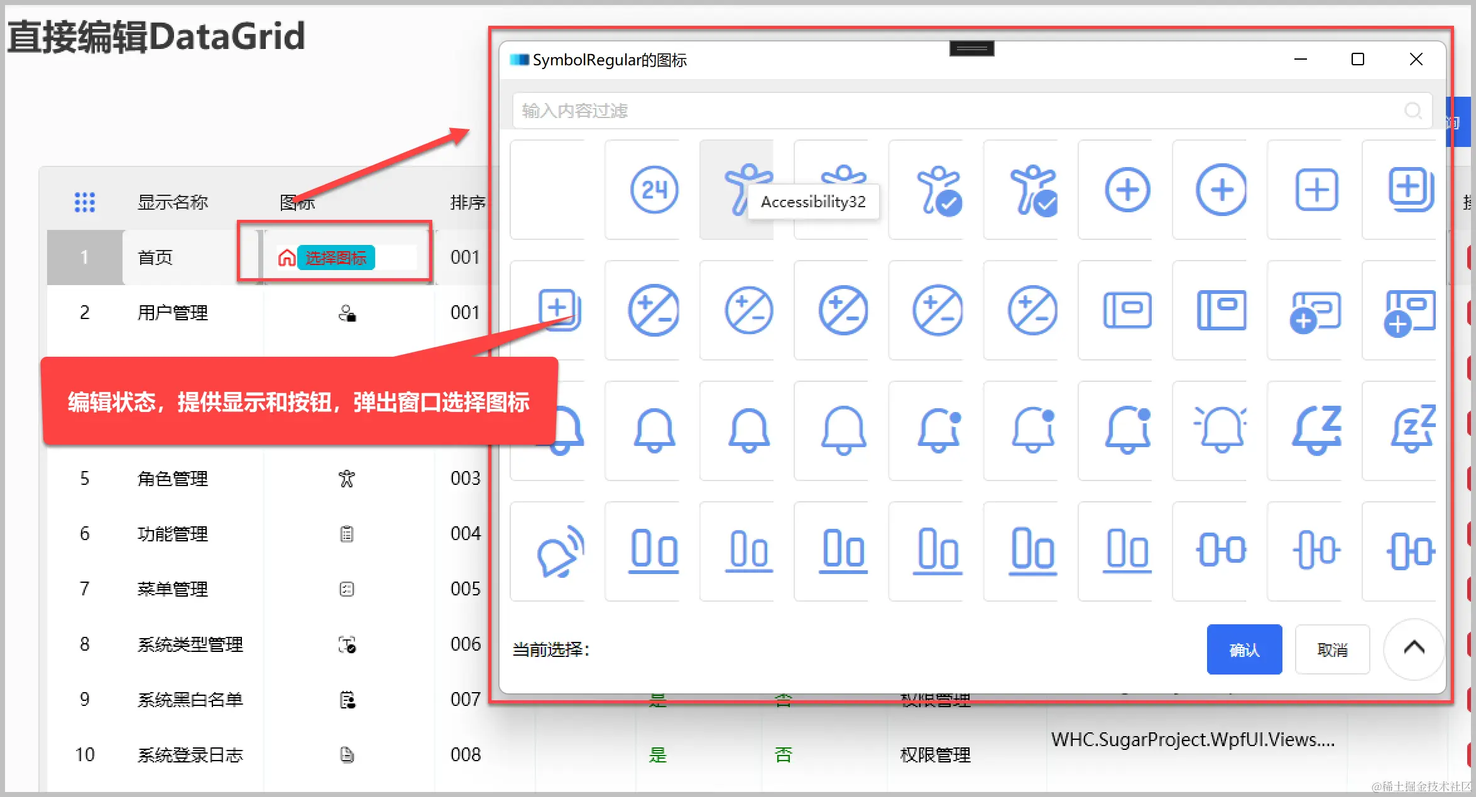1476x797 pixels.
Task: Click sort value 005
Action: 466,589
